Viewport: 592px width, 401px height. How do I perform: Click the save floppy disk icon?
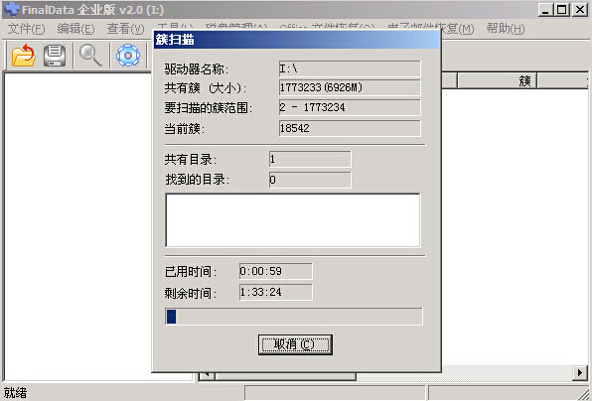[55, 56]
